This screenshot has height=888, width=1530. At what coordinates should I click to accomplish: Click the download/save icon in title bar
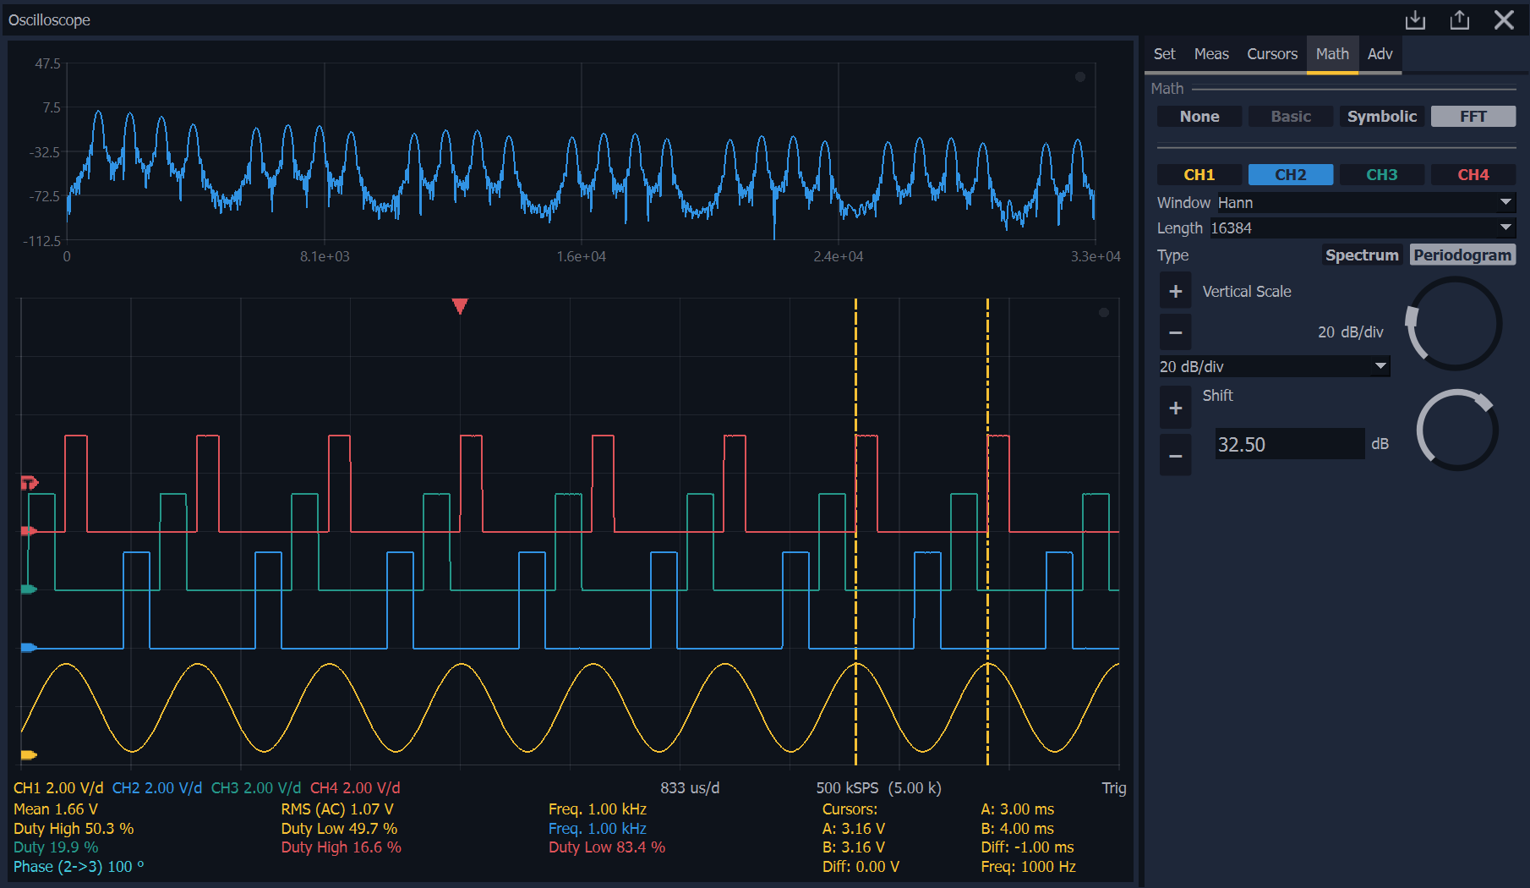tap(1415, 19)
